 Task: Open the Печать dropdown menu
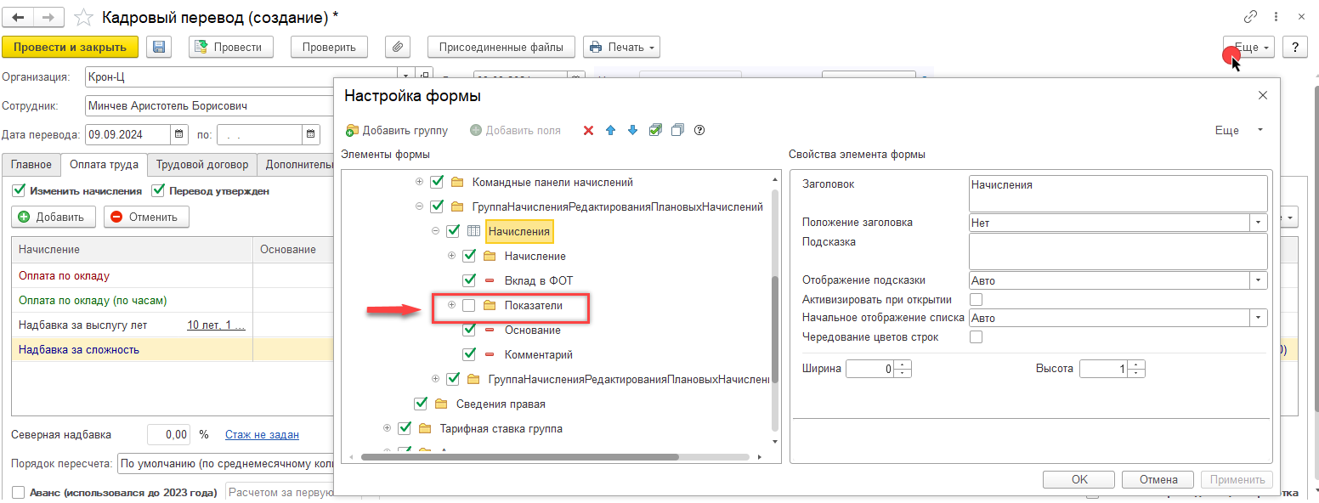(x=621, y=48)
